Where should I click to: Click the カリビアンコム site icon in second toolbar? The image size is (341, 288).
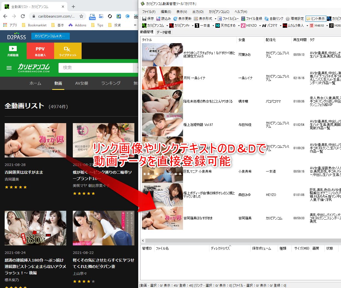144,26
